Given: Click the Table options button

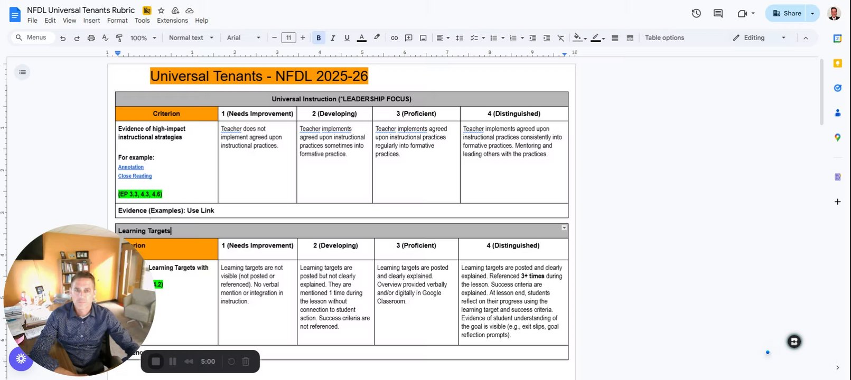Looking at the screenshot, I should 665,38.
